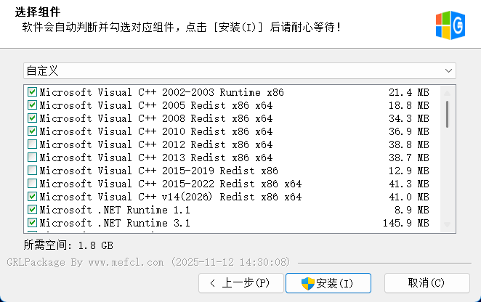Enable Visual C++ 2012 Redist checkbox

[x=32, y=144]
